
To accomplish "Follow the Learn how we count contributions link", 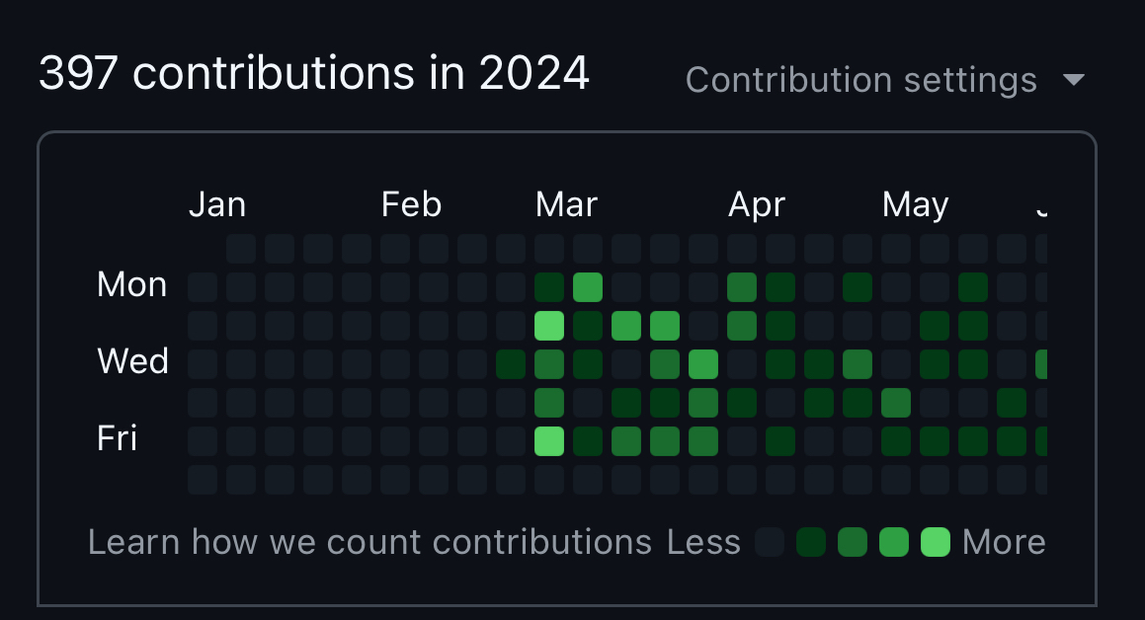I will tap(369, 542).
